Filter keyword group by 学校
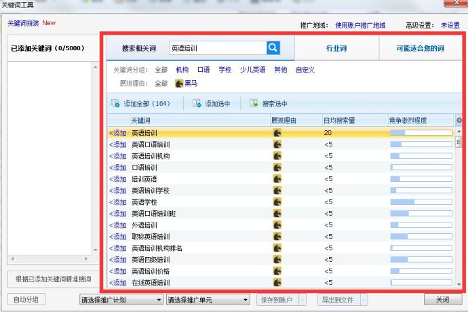Viewport: 468px width, 312px height. (x=225, y=70)
